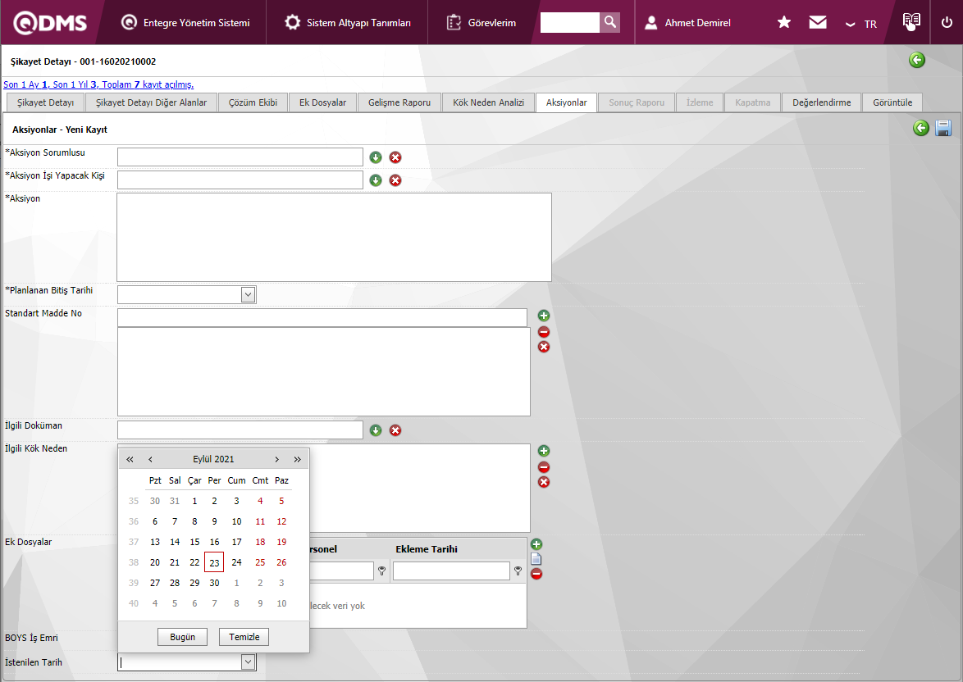The image size is (963, 682).
Task: Switch to the Kök Neden Analizi tab
Action: coord(488,102)
